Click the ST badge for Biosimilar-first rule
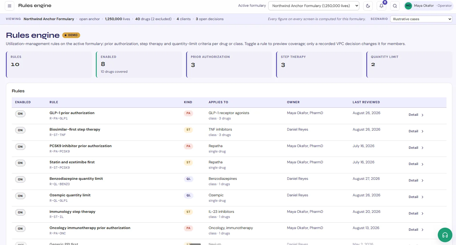The image size is (456, 245). 188,130
